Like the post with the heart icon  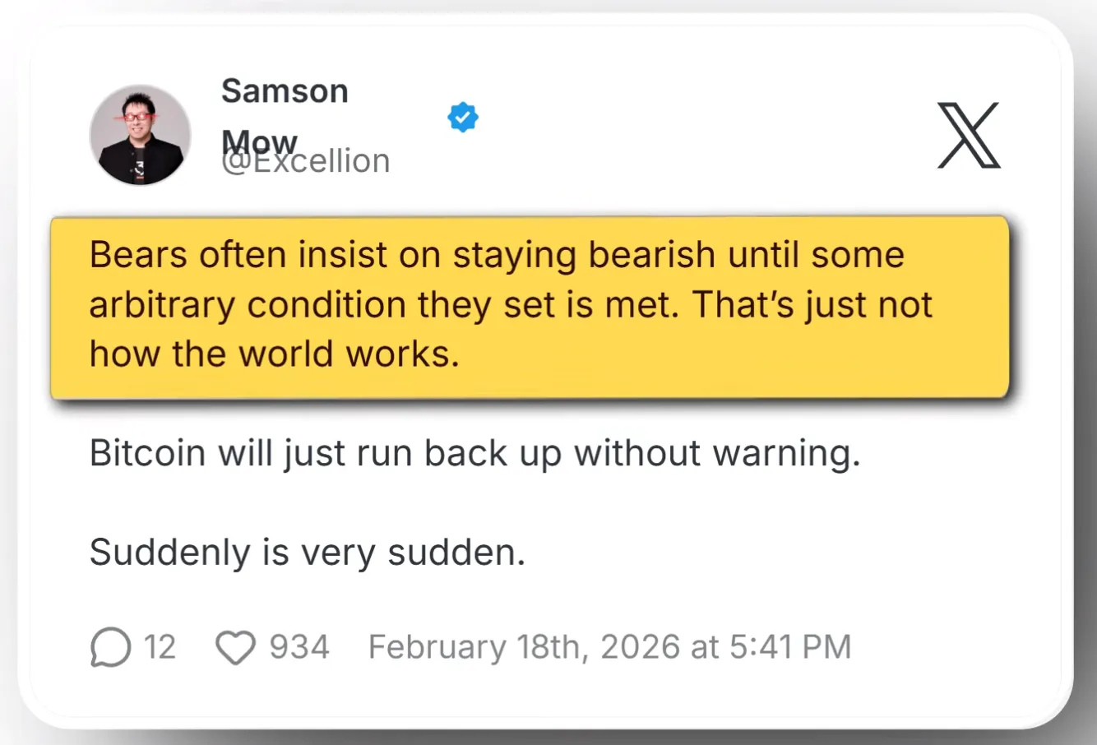(x=235, y=647)
